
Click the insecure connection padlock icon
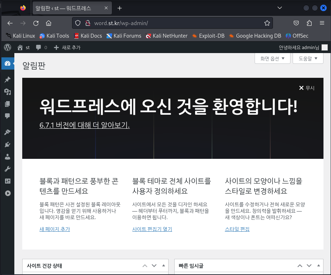88,23
